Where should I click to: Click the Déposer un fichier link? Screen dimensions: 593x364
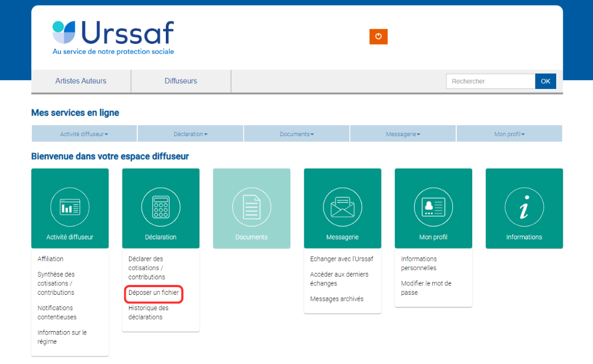pos(154,293)
